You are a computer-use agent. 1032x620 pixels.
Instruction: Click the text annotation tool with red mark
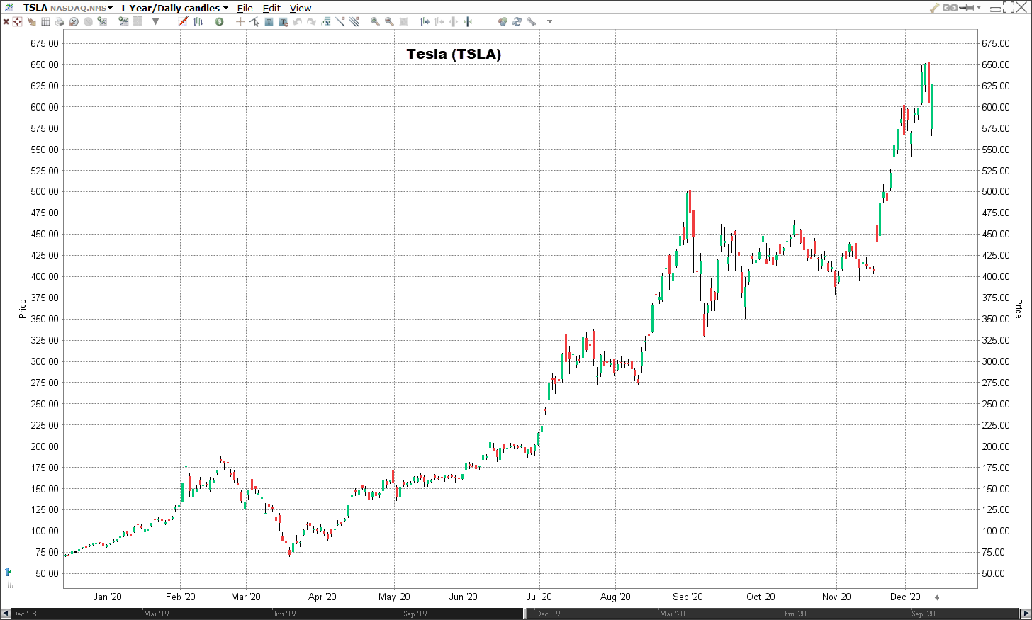[284, 22]
